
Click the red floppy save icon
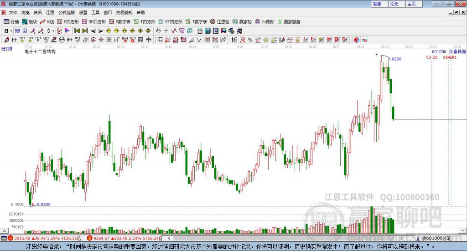pos(223,31)
